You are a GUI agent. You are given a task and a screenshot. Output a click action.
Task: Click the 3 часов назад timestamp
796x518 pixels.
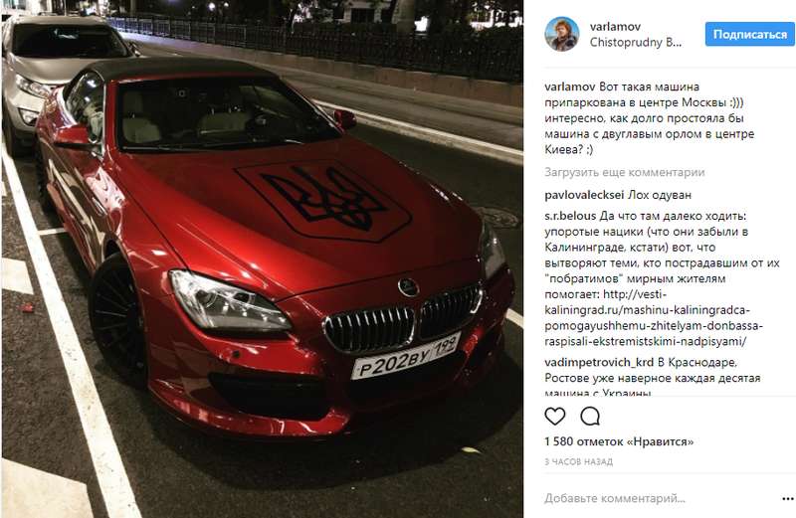578,461
